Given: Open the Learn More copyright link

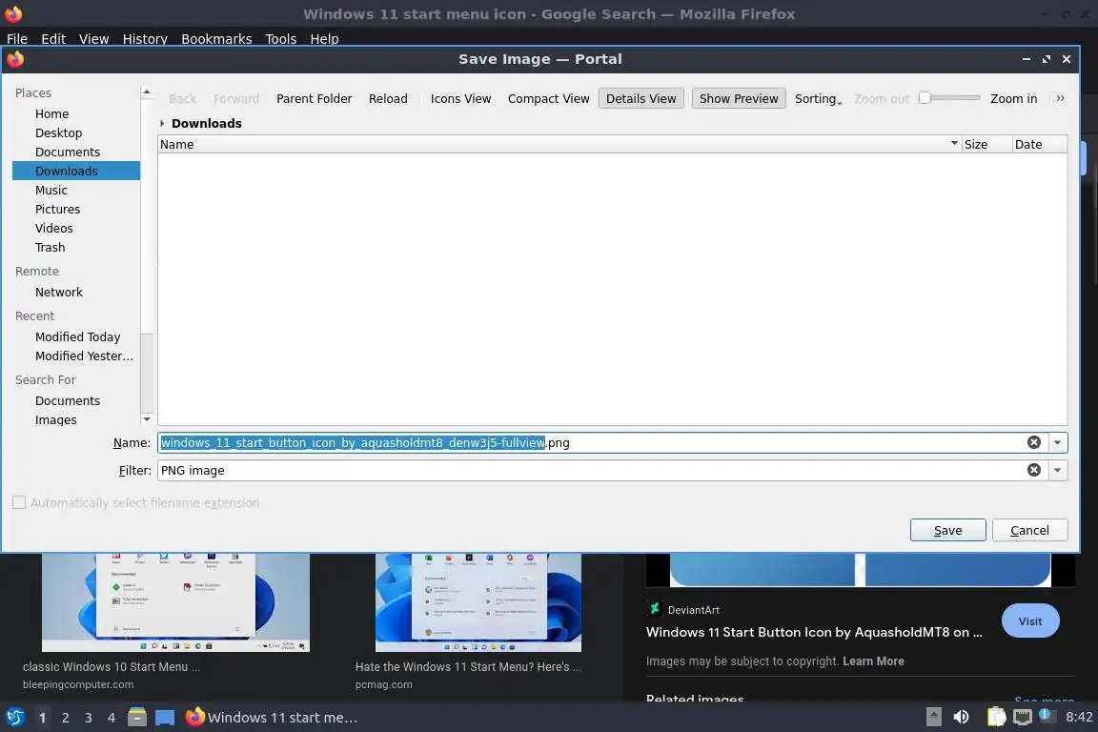Looking at the screenshot, I should 873,661.
